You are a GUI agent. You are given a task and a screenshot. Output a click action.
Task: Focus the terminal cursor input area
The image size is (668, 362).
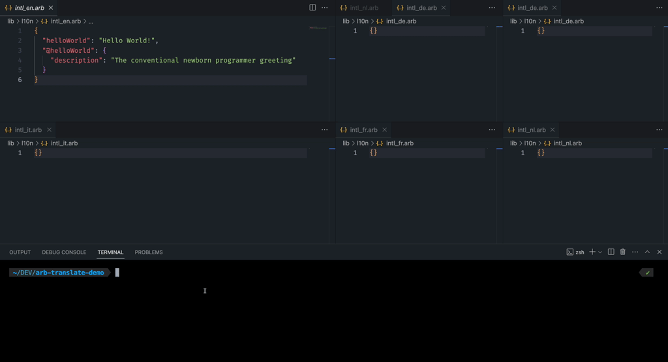tap(117, 273)
